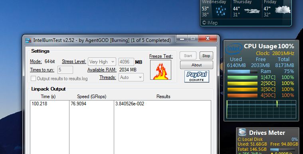The width and height of the screenshot is (303, 154).
Task: Click core 2 yellow usage bar
Action: click(x=242, y=83)
